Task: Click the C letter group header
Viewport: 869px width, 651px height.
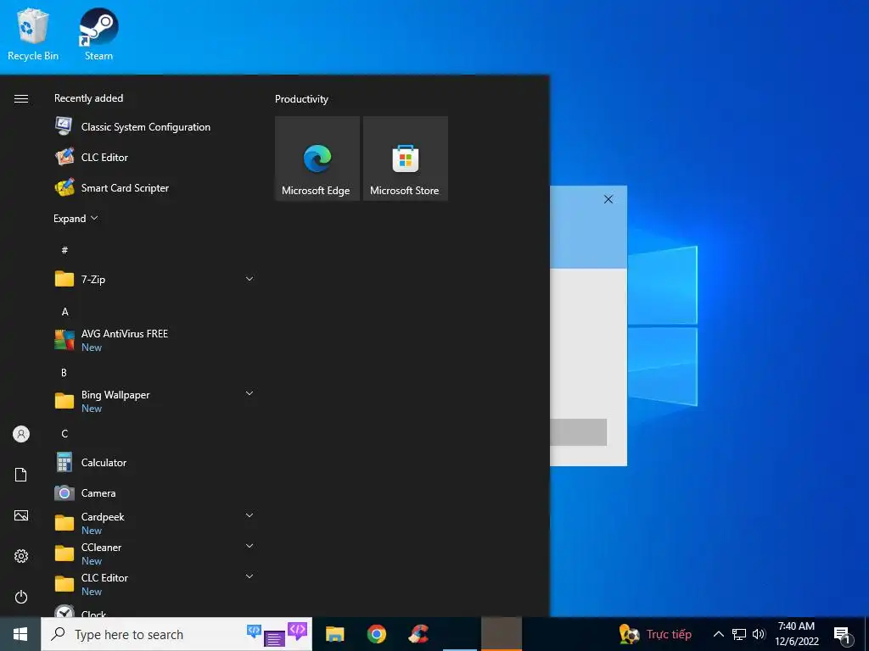Action: (x=64, y=433)
